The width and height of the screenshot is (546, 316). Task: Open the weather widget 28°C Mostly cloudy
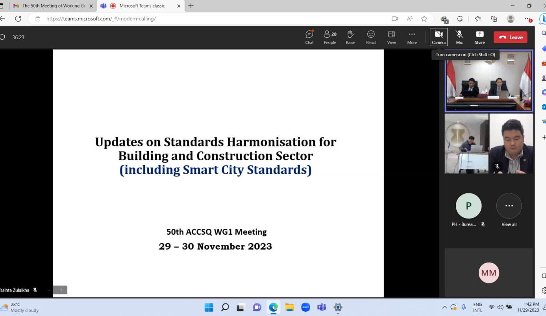tap(20, 307)
